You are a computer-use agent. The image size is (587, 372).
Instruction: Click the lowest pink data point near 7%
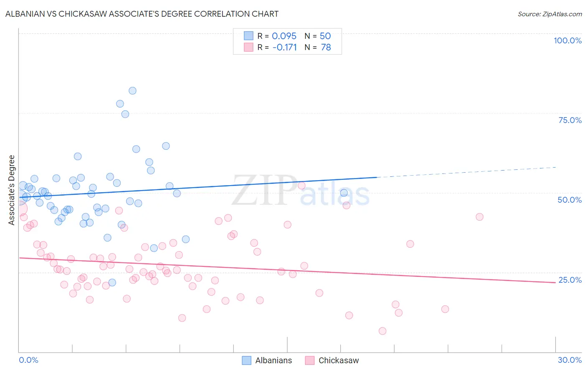click(382, 331)
